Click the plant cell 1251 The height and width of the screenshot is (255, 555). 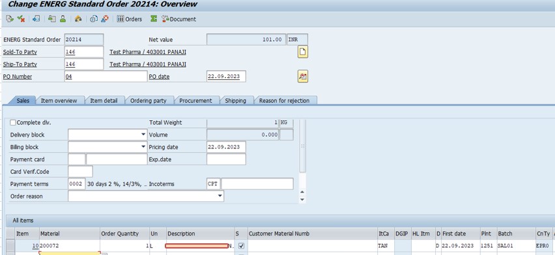coord(489,245)
